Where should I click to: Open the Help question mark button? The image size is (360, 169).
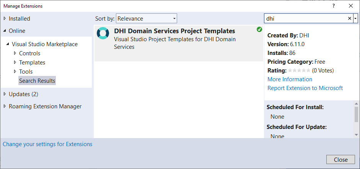[334, 6]
